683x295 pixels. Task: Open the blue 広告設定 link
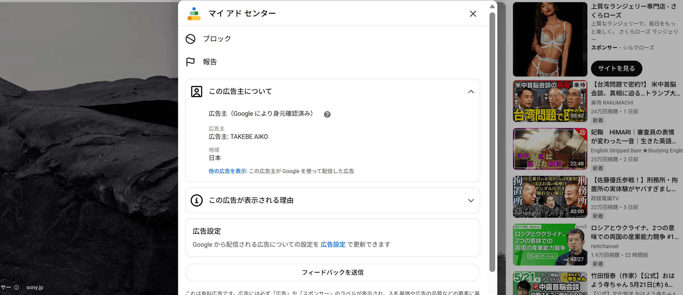(333, 245)
